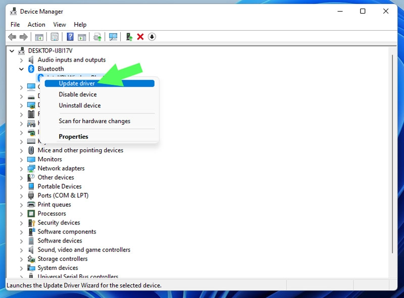The height and width of the screenshot is (298, 404).
Task: Click the Ports (COM & LPT) icon
Action: [x=31, y=196]
